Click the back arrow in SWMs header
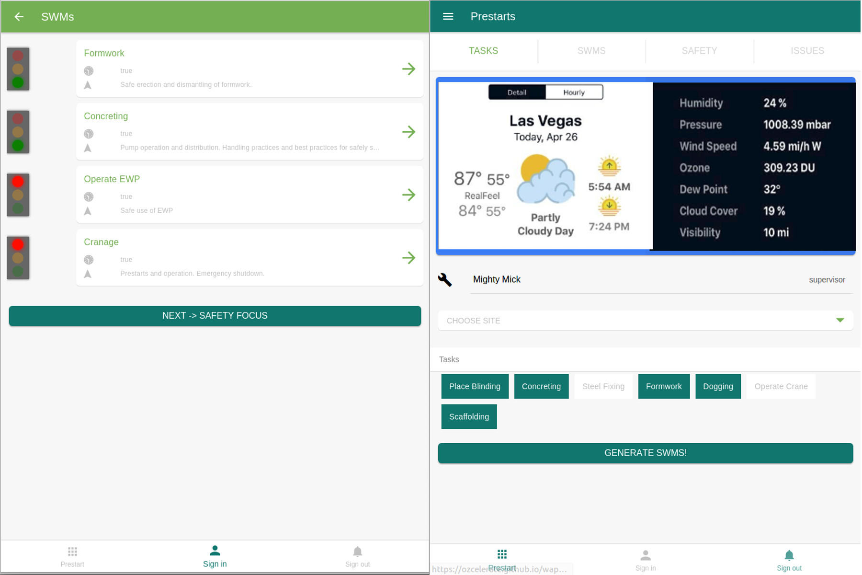Image resolution: width=862 pixels, height=575 pixels. [19, 17]
